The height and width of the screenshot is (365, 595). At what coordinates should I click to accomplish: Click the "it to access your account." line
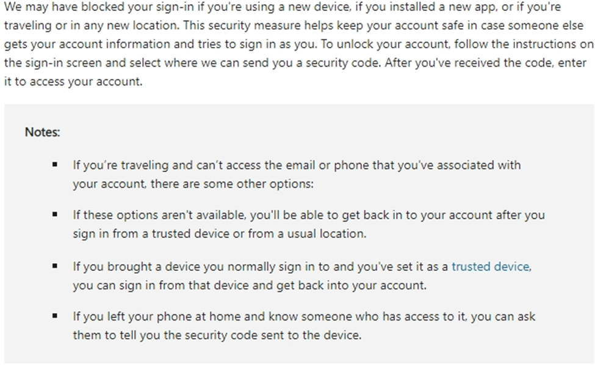(73, 82)
